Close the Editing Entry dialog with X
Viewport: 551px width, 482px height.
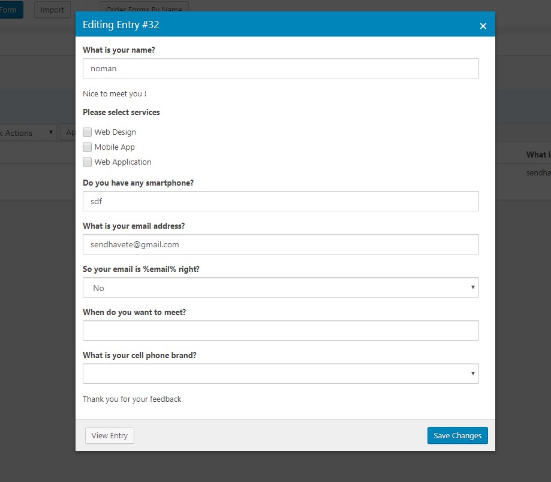(x=483, y=26)
